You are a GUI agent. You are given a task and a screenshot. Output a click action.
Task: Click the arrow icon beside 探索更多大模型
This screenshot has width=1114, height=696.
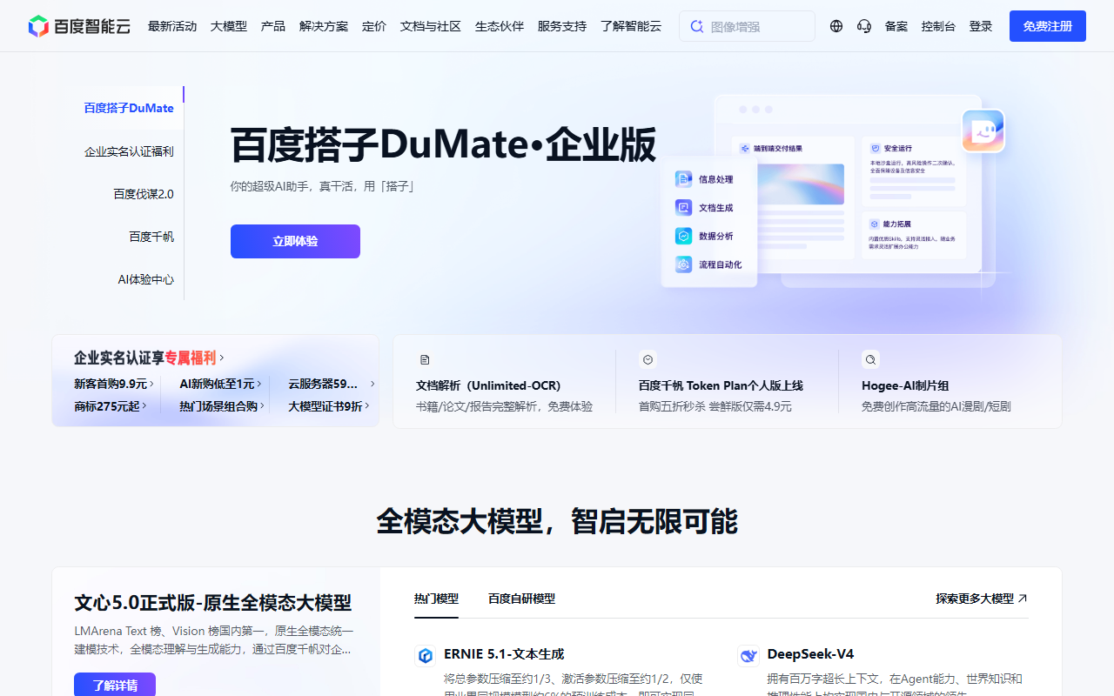point(1023,599)
